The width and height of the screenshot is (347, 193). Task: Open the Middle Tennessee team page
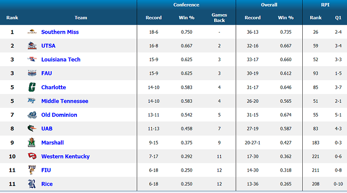pyautogui.click(x=64, y=101)
